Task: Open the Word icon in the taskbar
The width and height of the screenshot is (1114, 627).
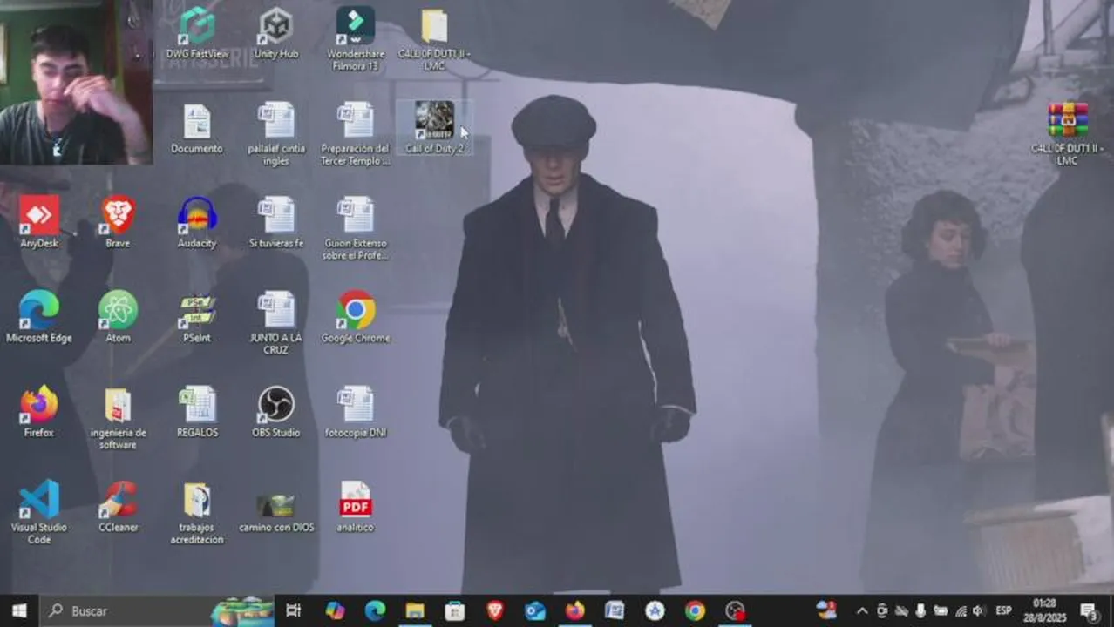Action: pos(615,610)
